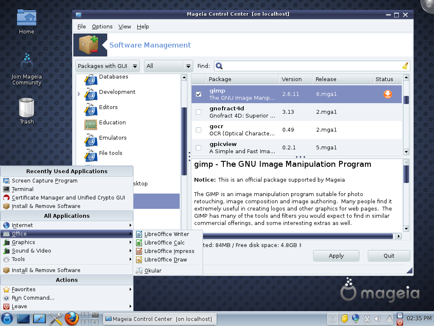Image resolution: width=434 pixels, height=326 pixels.
Task: Click the 02:35 PM clock
Action: [x=419, y=318]
